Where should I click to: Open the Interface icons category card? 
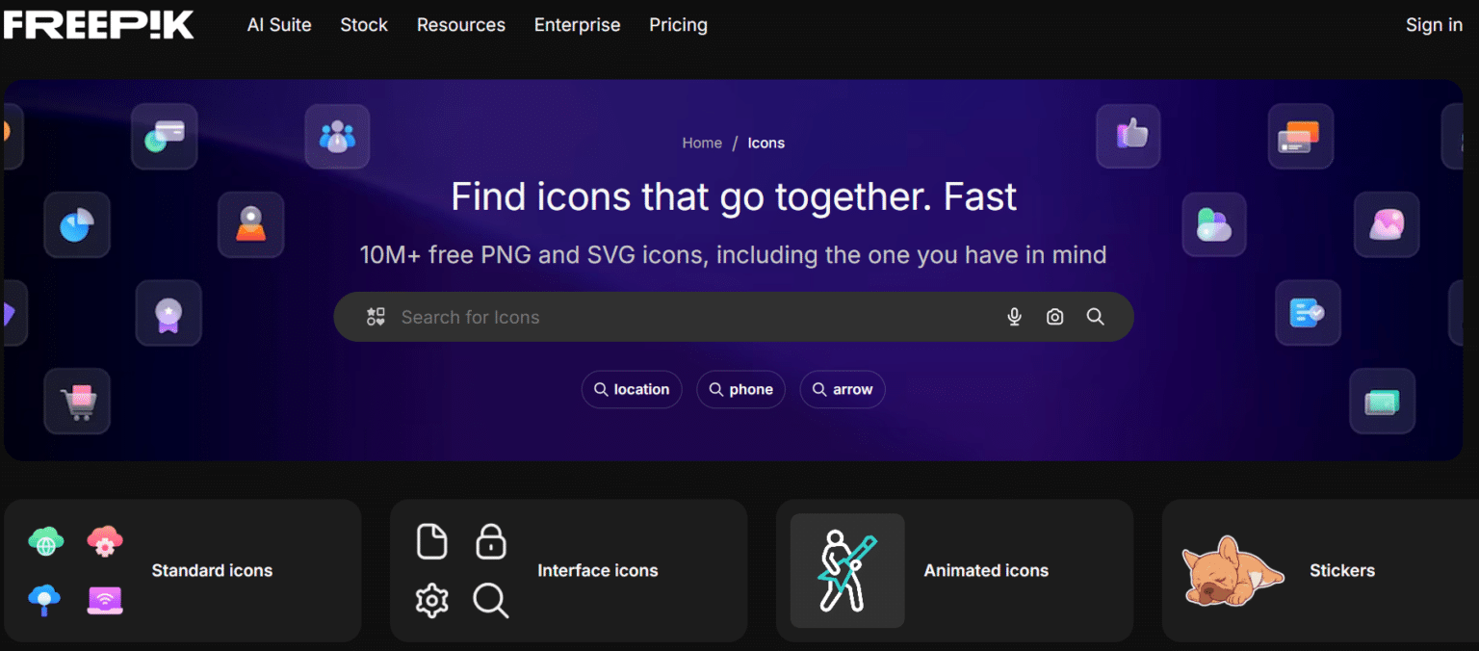coord(568,570)
